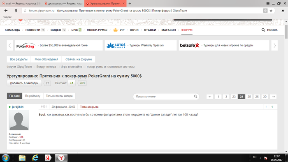
Task: Click VIP crown icon in navigation
Action: pyautogui.click(x=115, y=30)
